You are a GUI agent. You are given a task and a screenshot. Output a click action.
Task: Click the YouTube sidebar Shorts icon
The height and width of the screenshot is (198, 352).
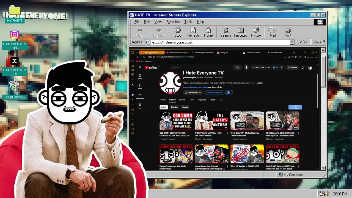140,86
